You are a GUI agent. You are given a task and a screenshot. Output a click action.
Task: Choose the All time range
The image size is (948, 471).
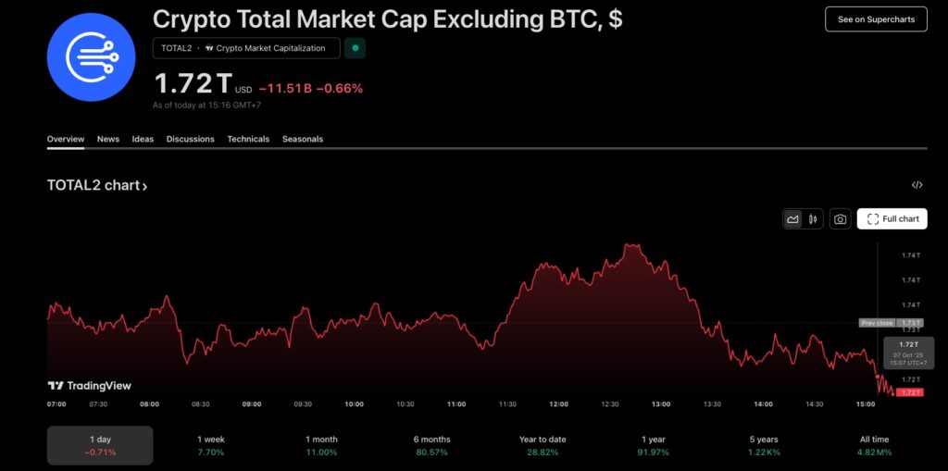click(x=874, y=445)
